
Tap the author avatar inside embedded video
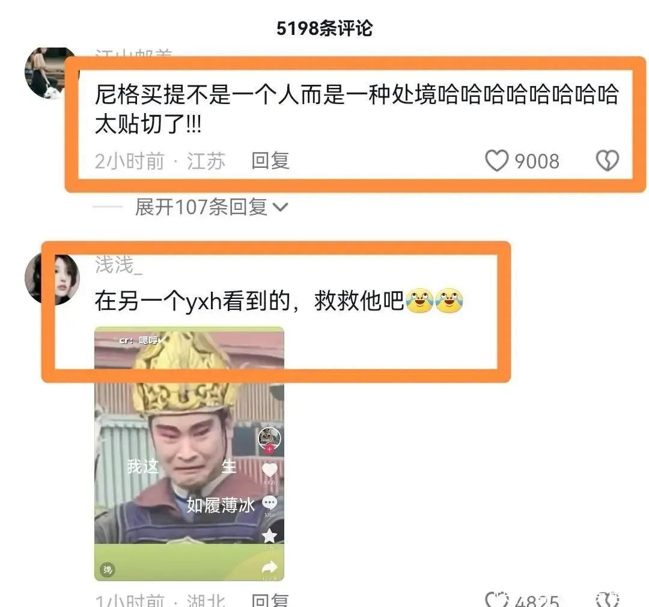coord(269,439)
